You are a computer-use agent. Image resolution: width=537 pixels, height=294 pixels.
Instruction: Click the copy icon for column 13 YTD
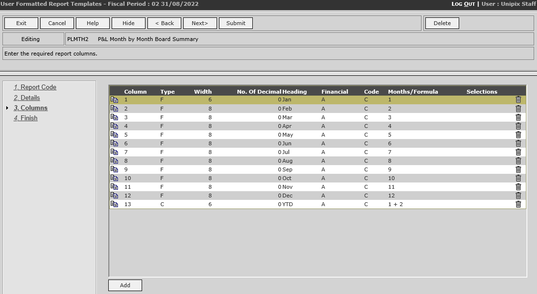(x=115, y=204)
